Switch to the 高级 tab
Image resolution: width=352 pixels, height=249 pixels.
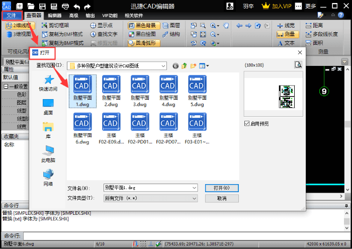73,16
